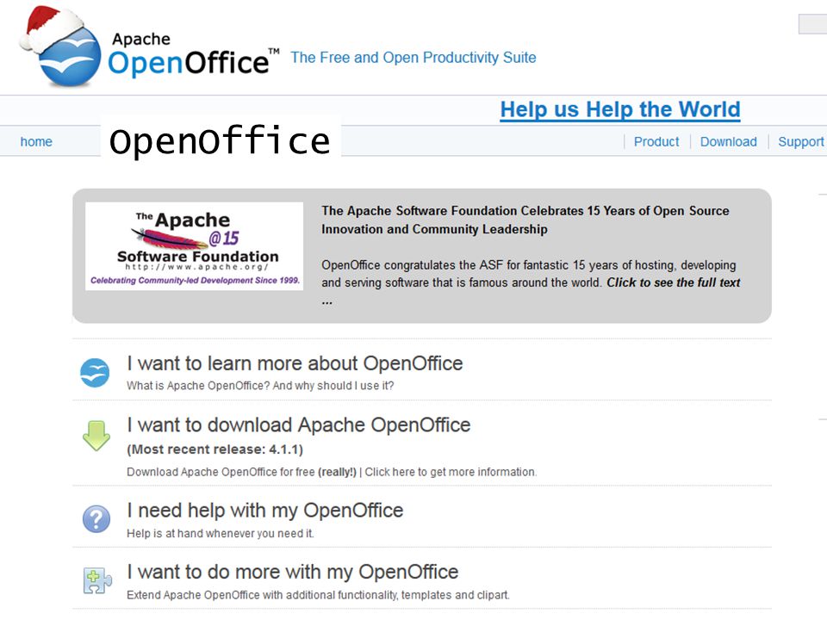Click the search input field at top right

(x=812, y=24)
